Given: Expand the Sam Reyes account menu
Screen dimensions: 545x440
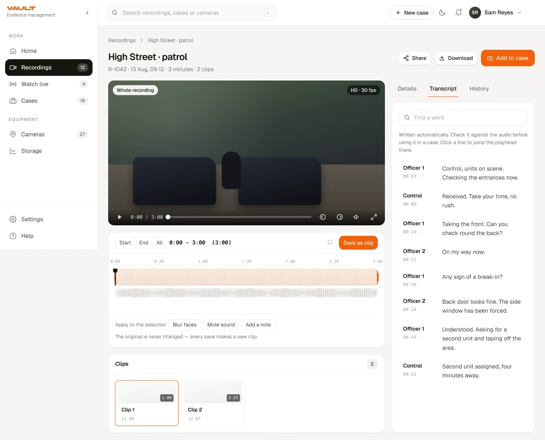Looking at the screenshot, I should pyautogui.click(x=496, y=13).
